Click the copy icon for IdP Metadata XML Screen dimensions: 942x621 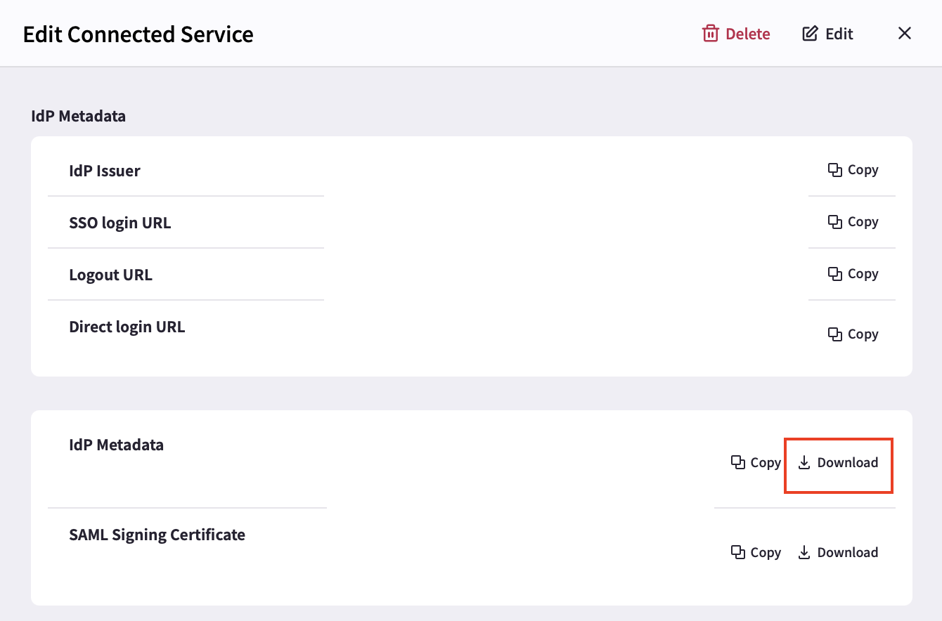pos(738,462)
